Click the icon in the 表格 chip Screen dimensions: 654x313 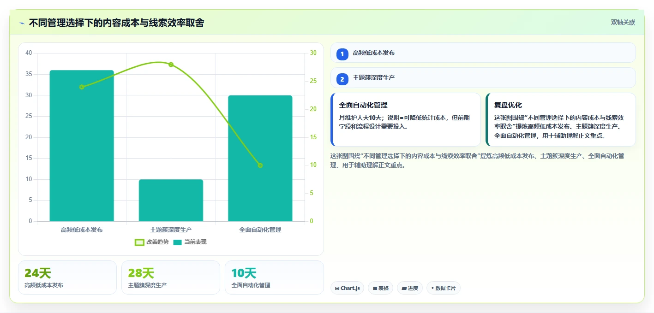pyautogui.click(x=375, y=289)
